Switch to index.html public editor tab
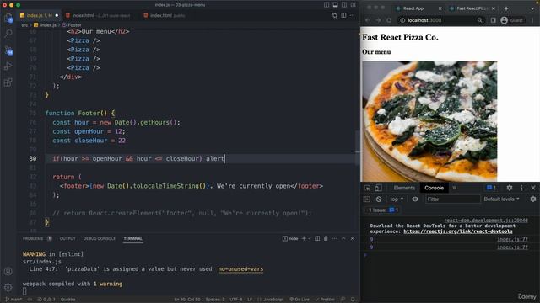Image resolution: width=540 pixels, height=303 pixels. pyautogui.click(x=165, y=15)
